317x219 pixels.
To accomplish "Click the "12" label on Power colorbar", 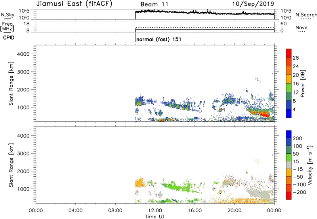I will click(x=296, y=93).
